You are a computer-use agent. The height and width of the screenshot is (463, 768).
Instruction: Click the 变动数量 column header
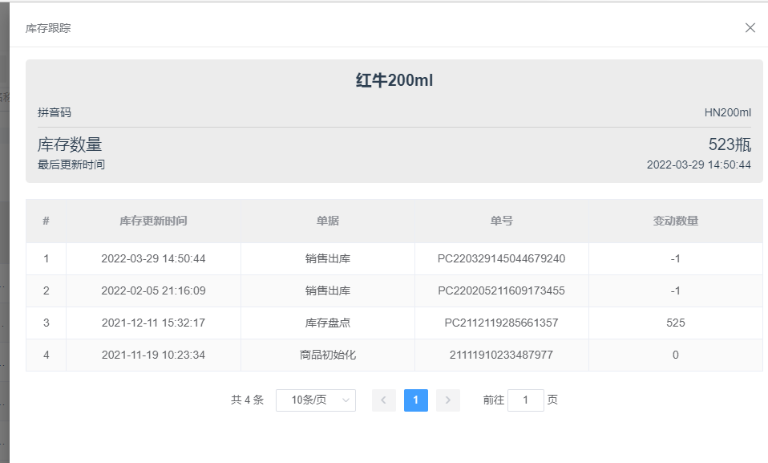(676, 221)
